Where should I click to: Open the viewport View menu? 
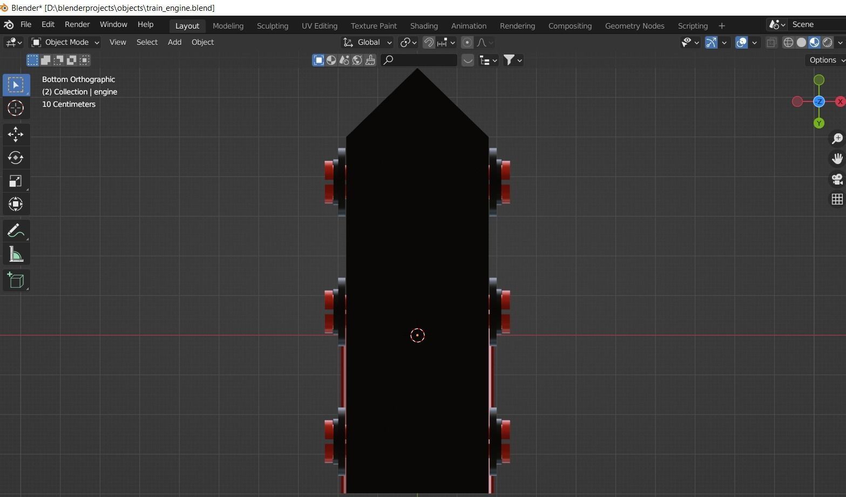tap(118, 42)
